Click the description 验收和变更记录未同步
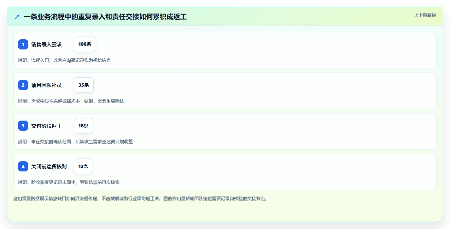 (x=53, y=182)
